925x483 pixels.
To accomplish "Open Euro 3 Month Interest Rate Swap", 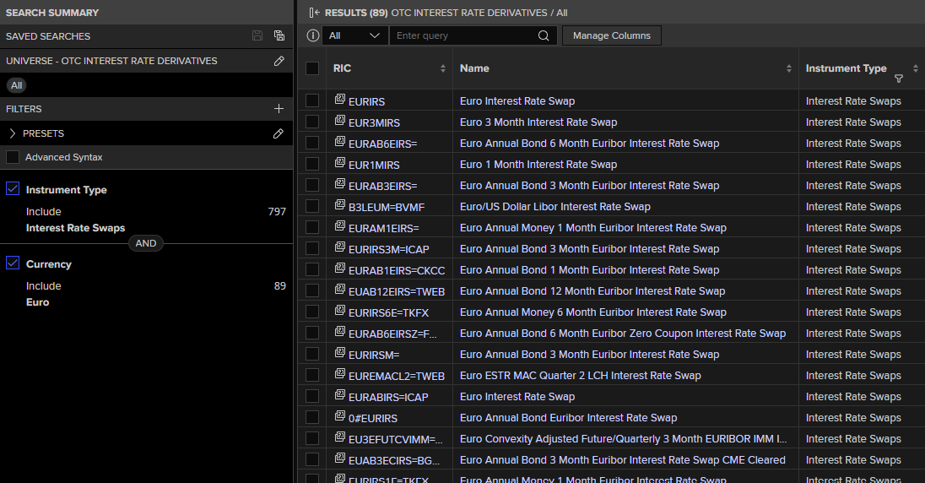I will pyautogui.click(x=538, y=122).
